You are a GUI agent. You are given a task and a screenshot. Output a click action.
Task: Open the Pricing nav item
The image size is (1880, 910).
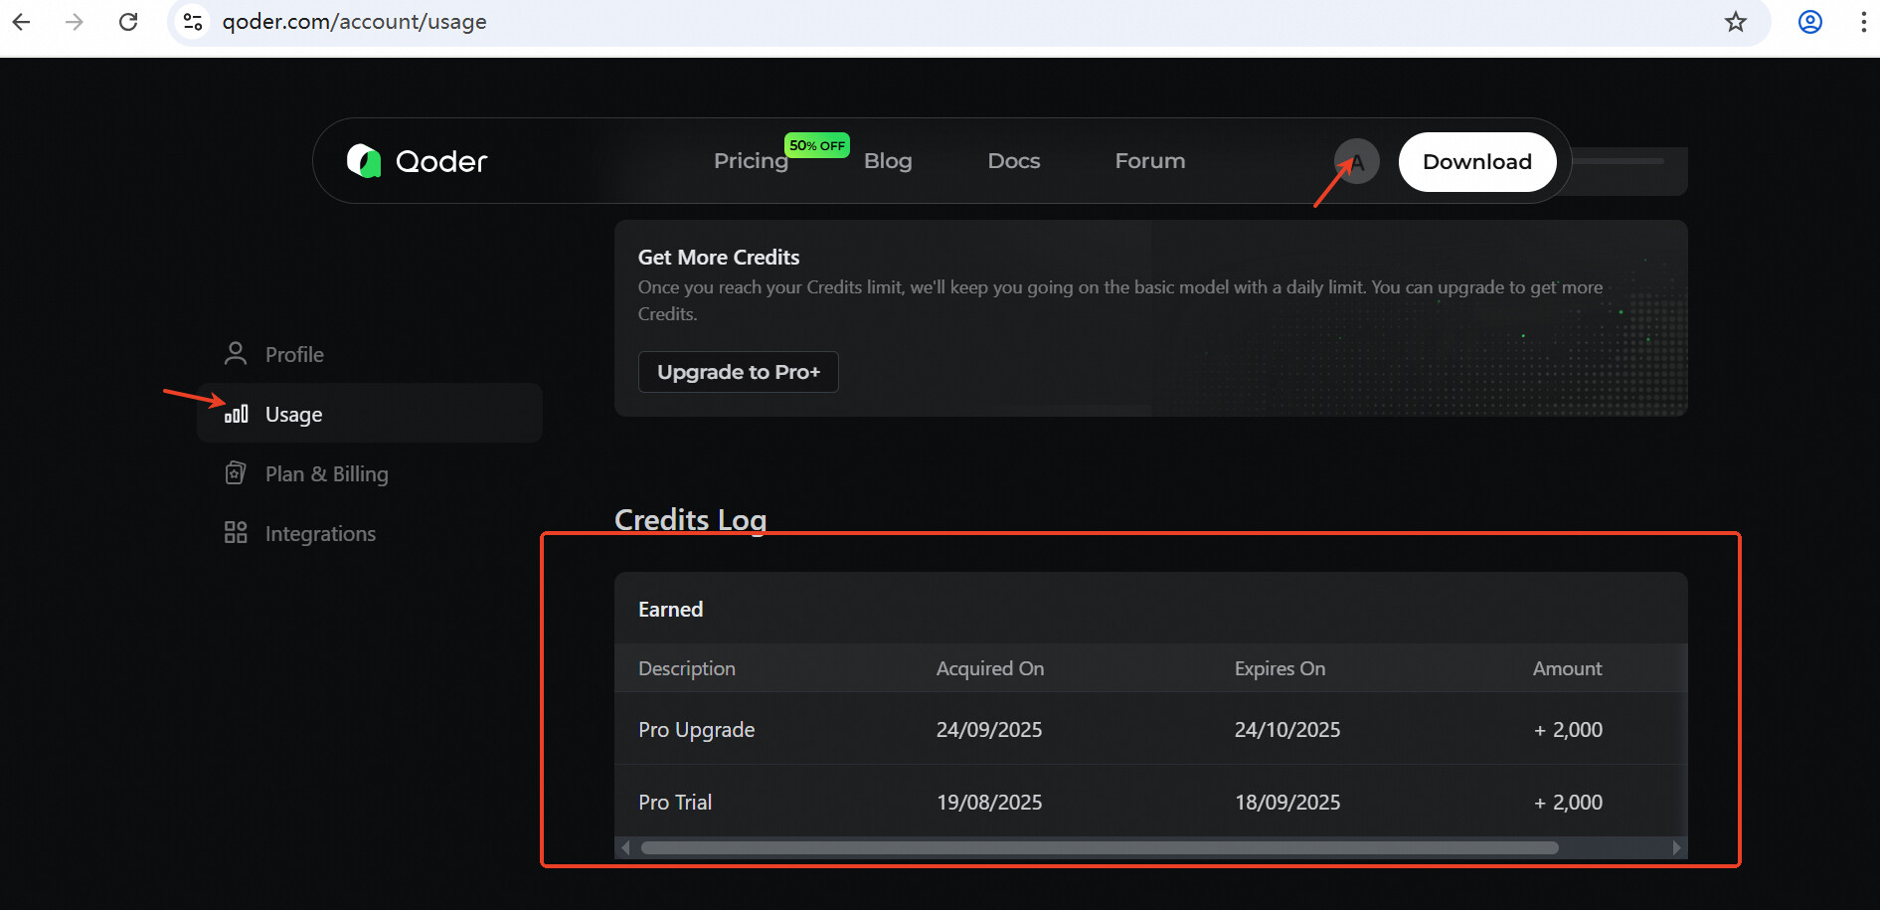click(x=751, y=161)
